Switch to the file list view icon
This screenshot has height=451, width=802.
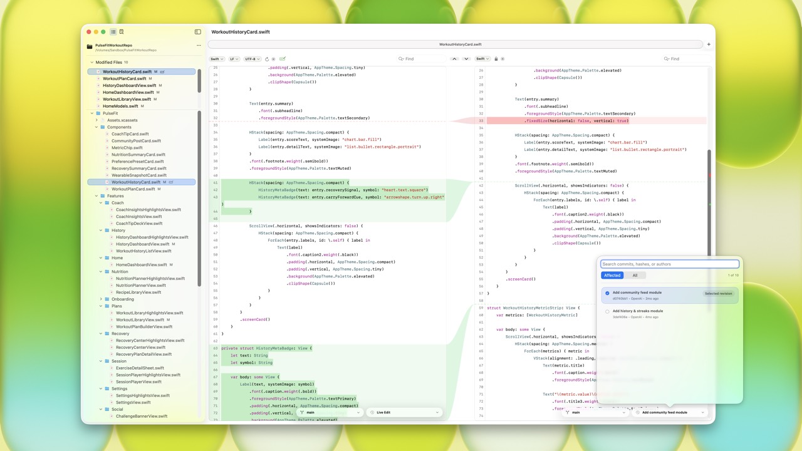click(x=113, y=32)
